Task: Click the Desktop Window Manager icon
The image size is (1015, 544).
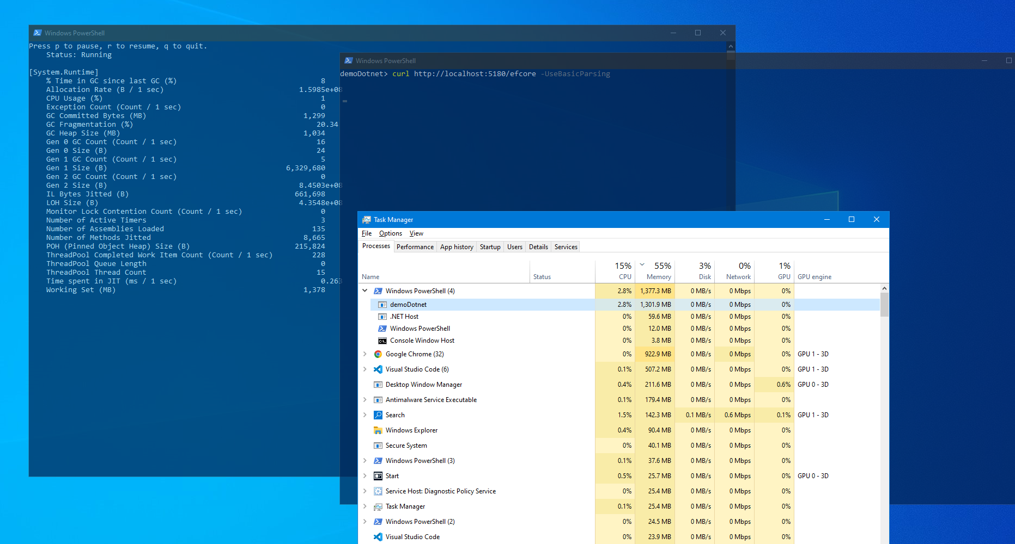Action: pos(378,385)
